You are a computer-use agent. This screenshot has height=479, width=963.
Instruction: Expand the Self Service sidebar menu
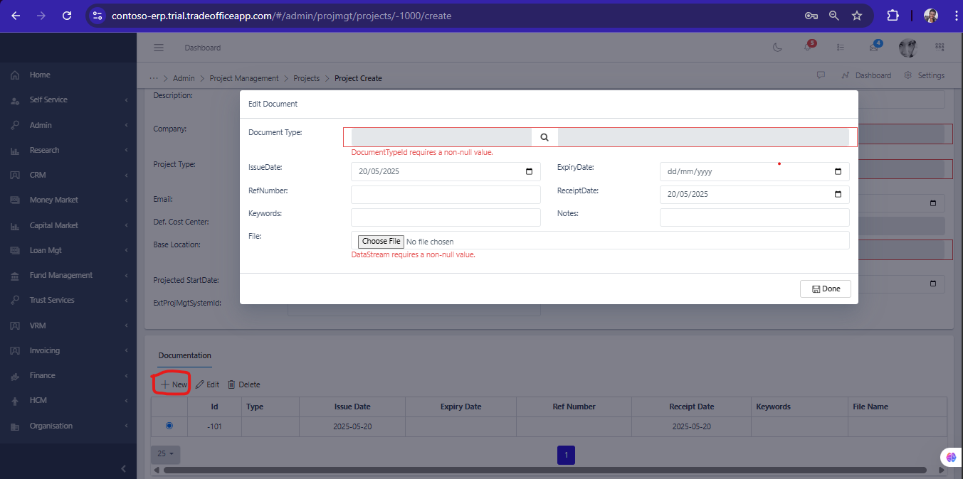pos(48,100)
